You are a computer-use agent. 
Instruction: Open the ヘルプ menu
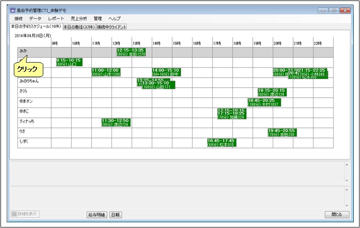[114, 18]
